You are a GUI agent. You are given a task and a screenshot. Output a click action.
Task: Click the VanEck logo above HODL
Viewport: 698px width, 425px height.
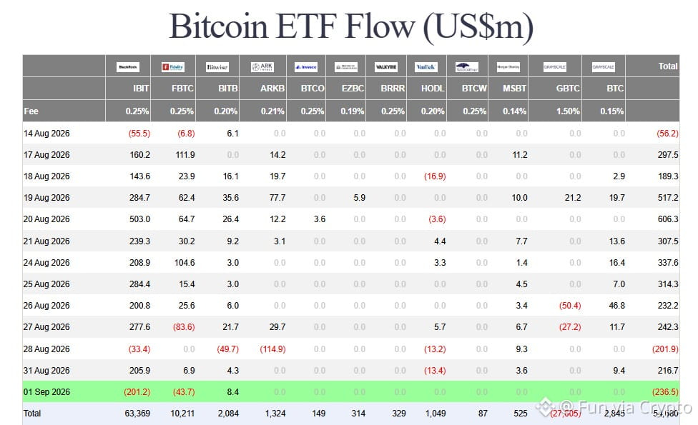[426, 66]
